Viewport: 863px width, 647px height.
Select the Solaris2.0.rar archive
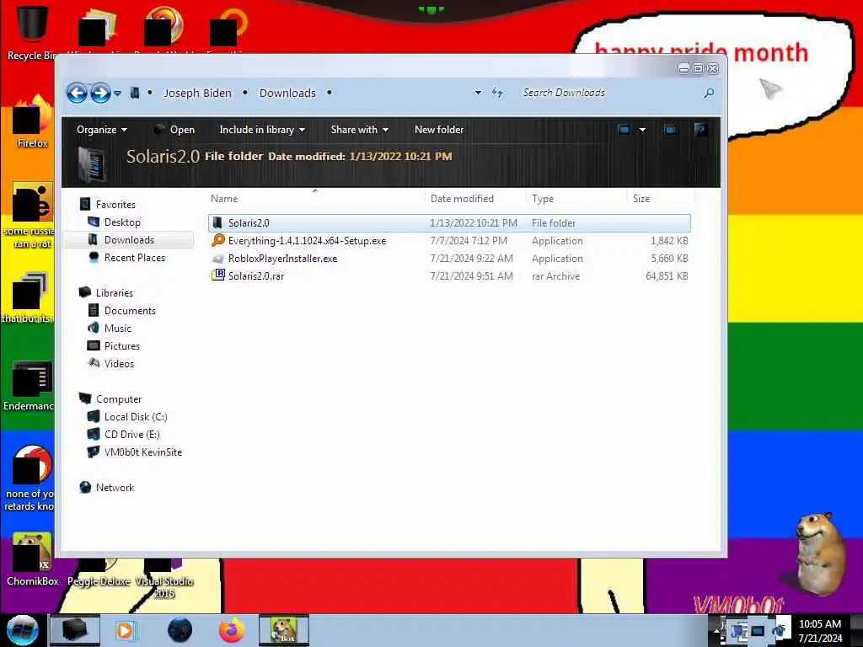449,276
